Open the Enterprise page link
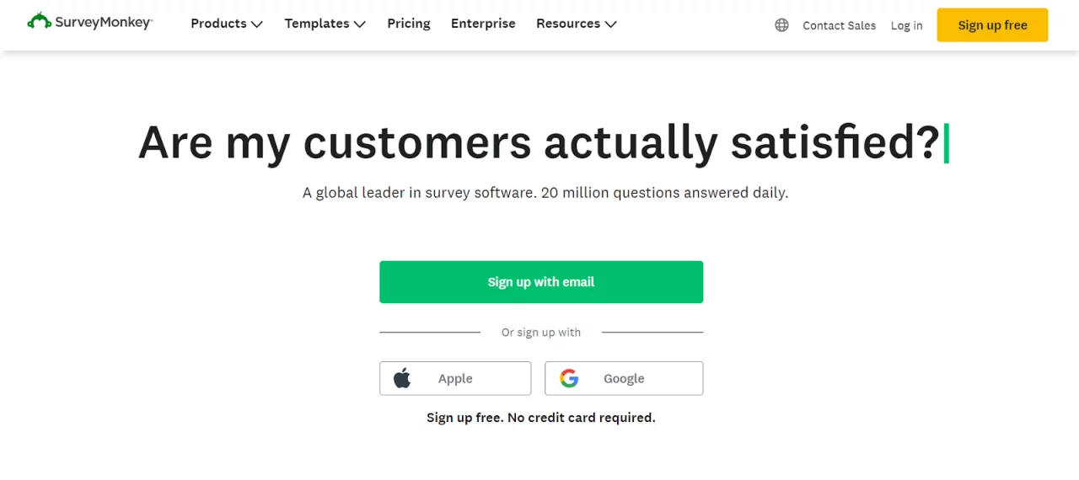 point(483,24)
